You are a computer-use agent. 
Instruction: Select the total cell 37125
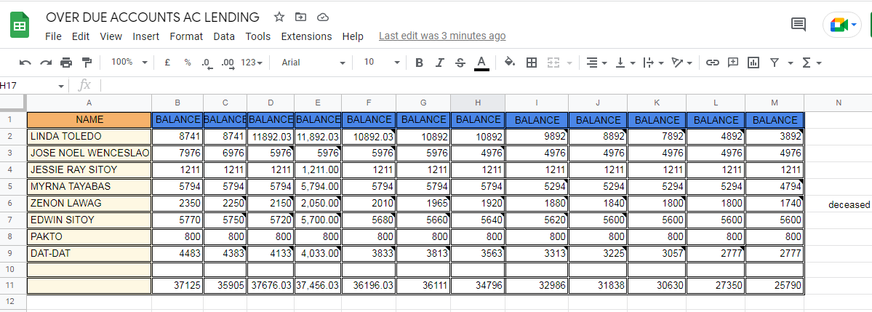point(177,286)
